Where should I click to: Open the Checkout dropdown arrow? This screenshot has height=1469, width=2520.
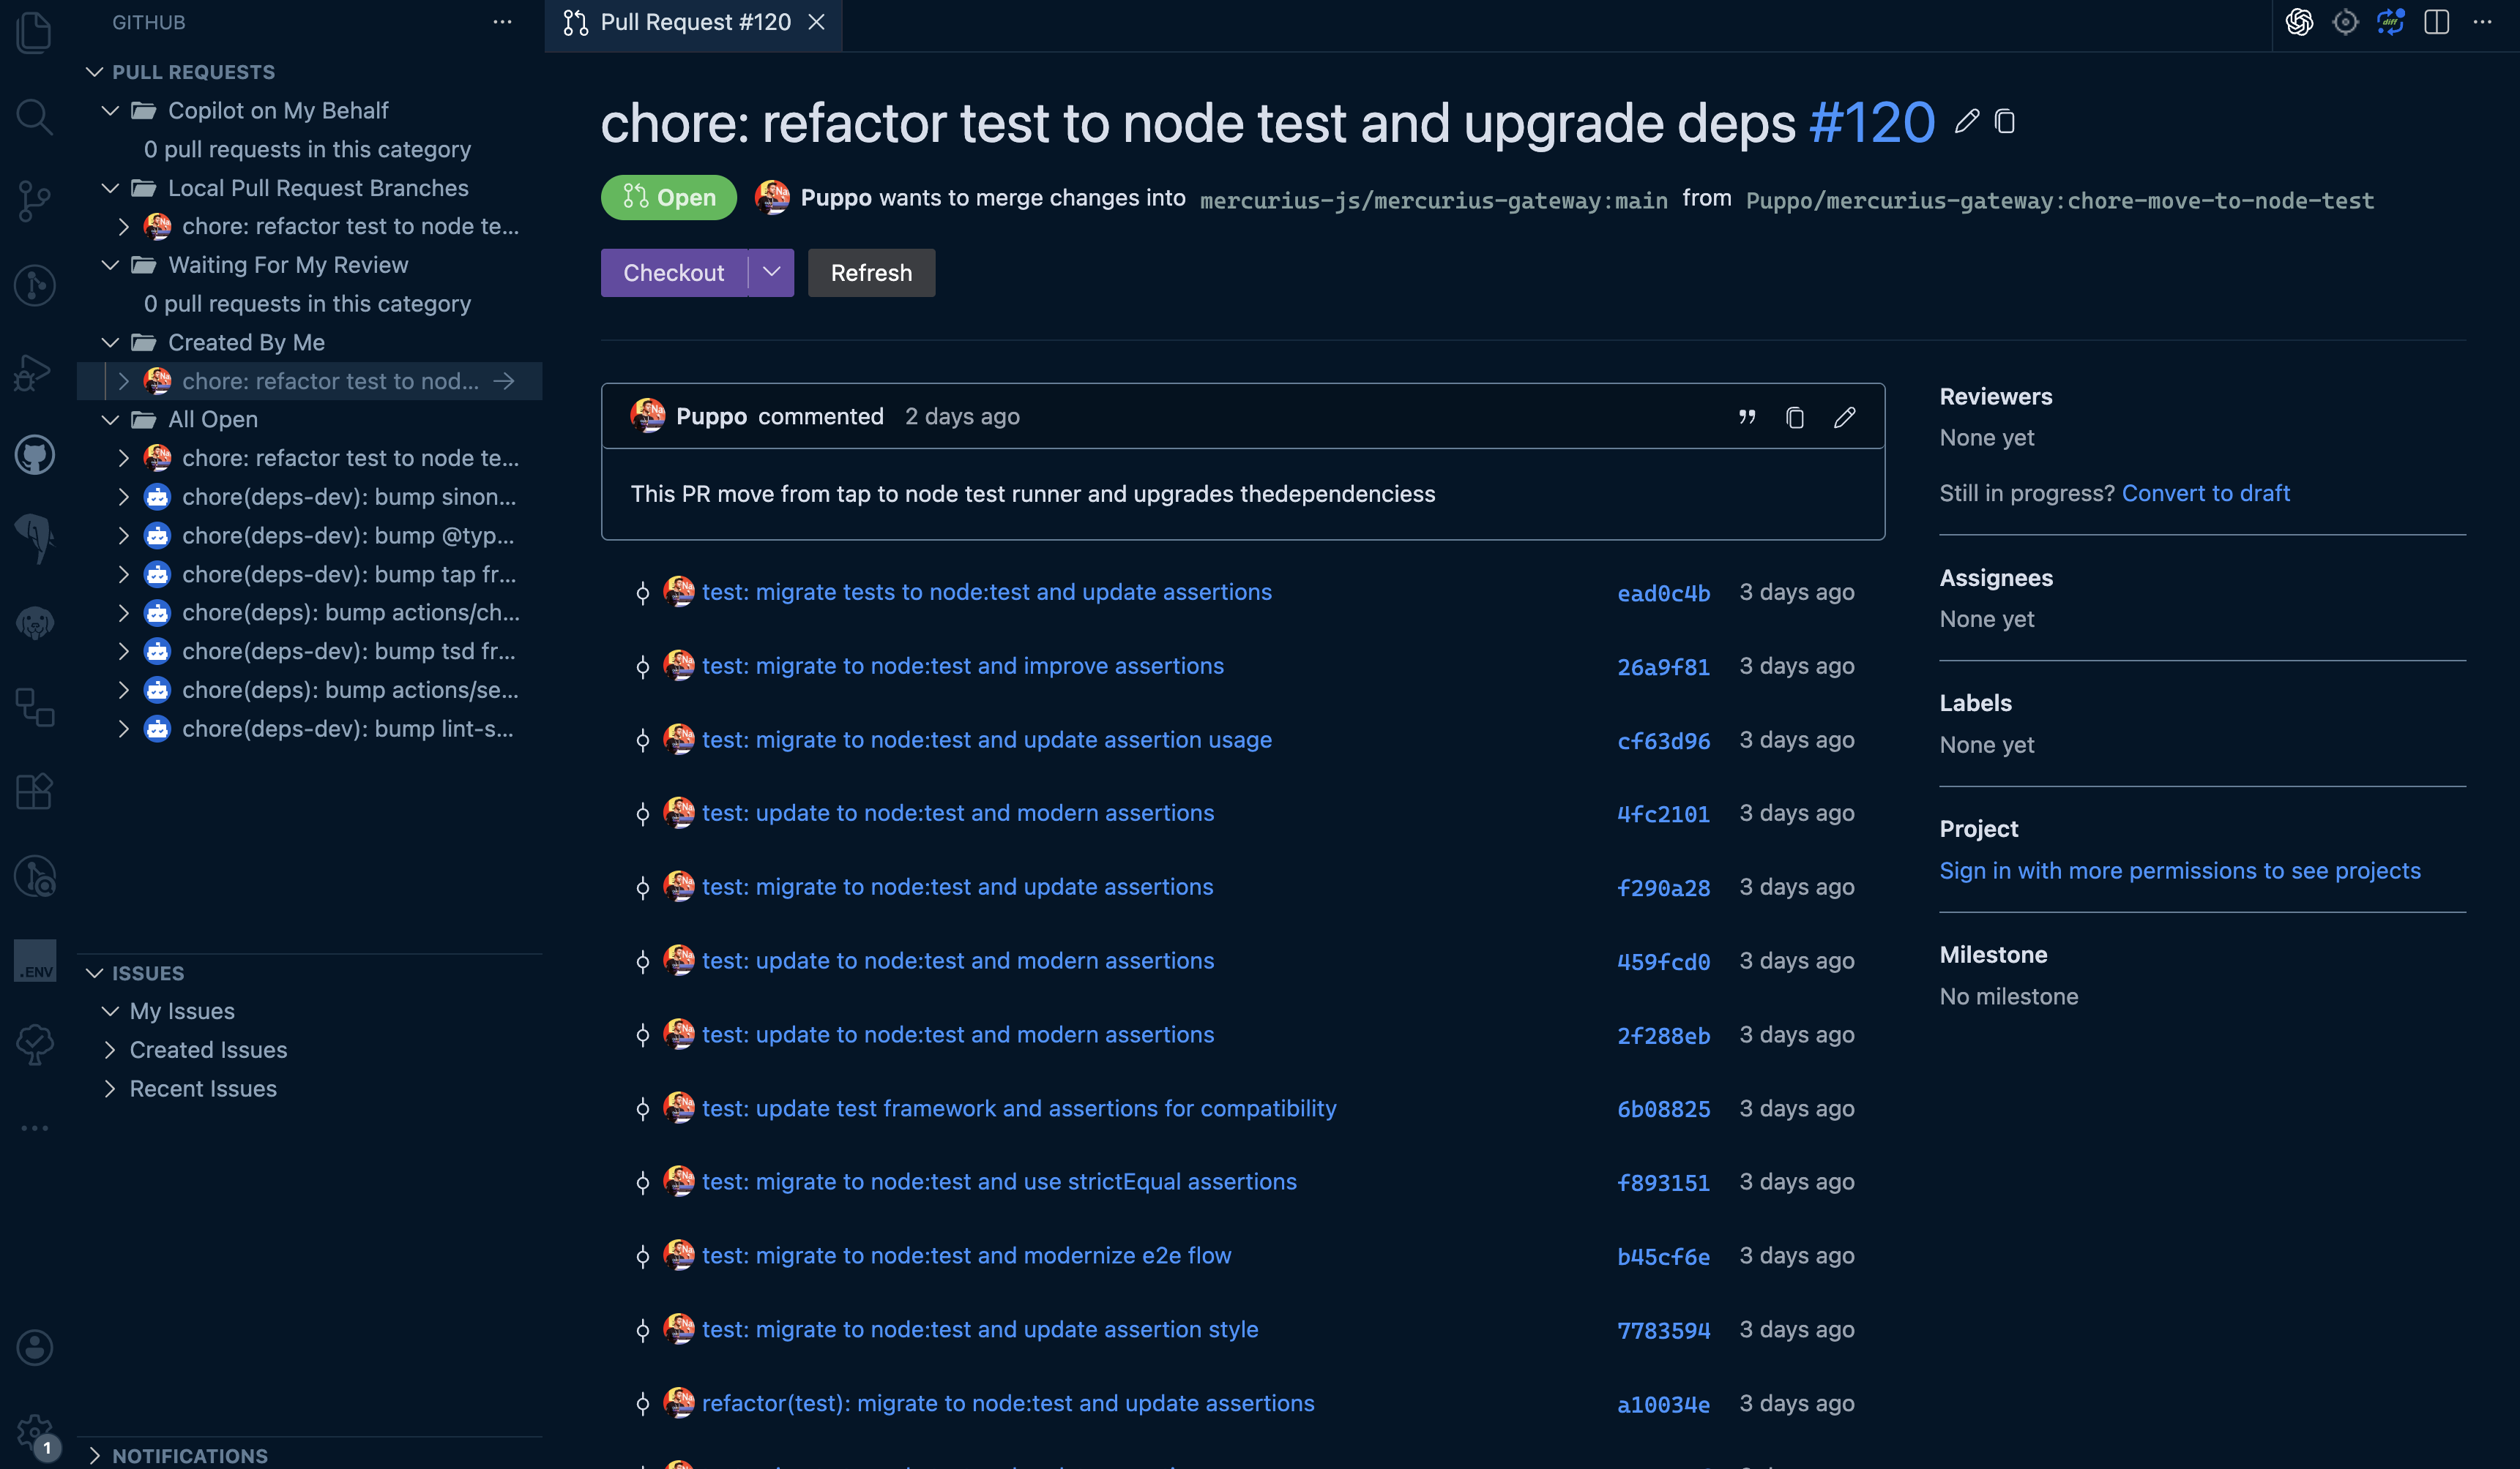pyautogui.click(x=771, y=273)
